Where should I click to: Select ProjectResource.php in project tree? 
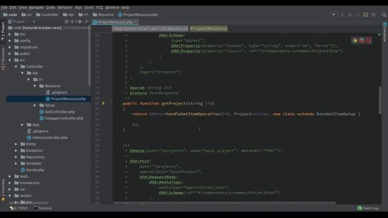pyautogui.click(x=69, y=99)
